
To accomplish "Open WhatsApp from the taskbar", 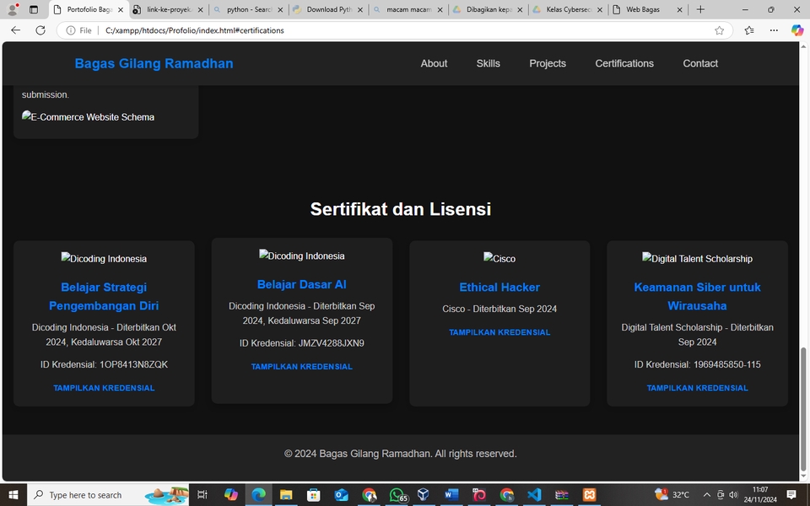I will 397,495.
